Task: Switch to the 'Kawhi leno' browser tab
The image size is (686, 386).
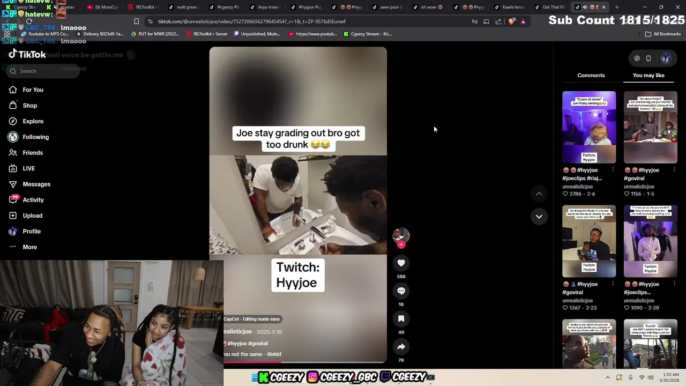Action: coord(510,7)
